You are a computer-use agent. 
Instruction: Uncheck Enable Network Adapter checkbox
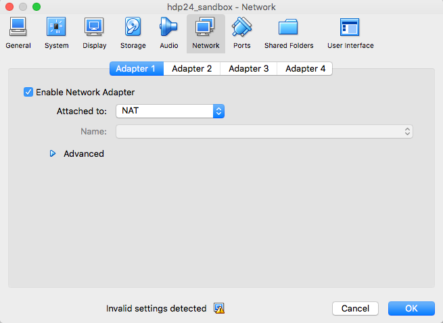coord(28,92)
